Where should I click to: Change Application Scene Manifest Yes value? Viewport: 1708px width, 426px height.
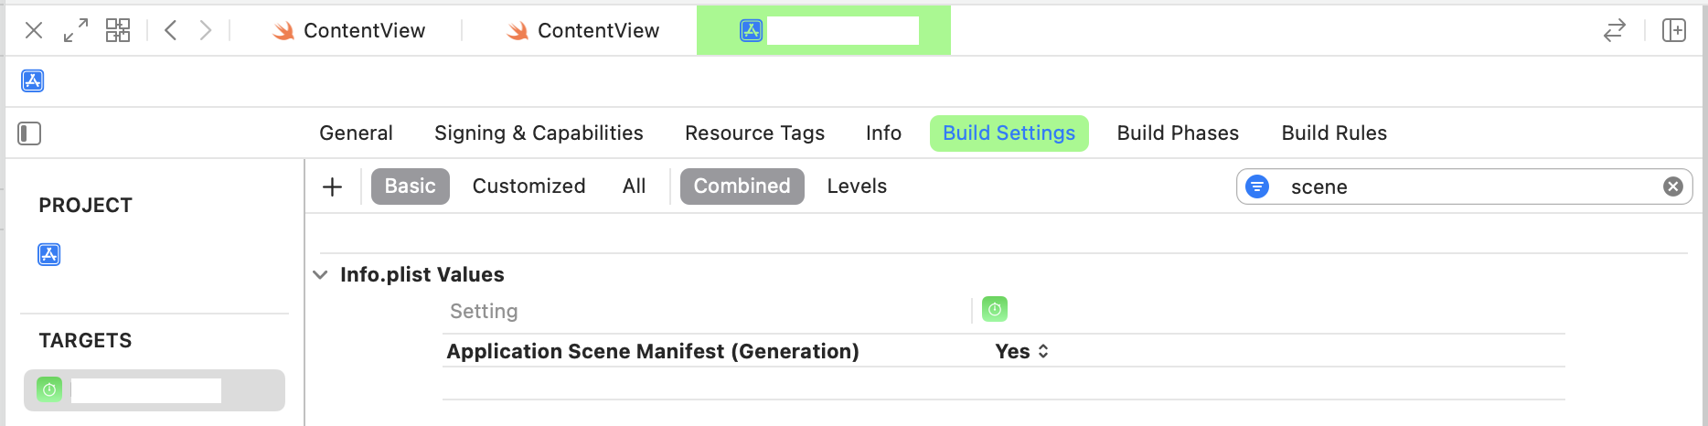coord(1022,351)
